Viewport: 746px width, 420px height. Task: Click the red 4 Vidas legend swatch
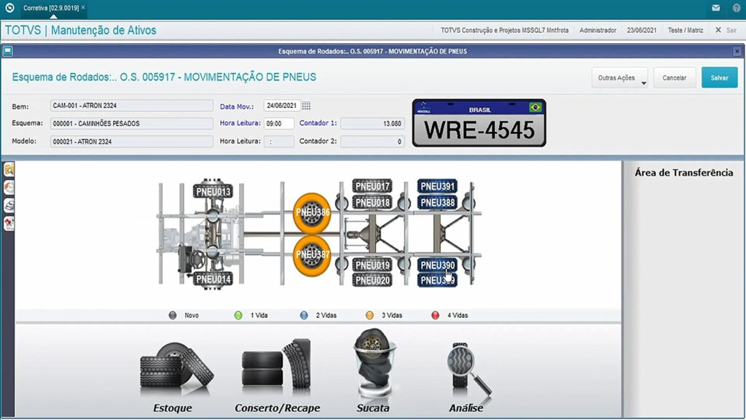click(x=436, y=315)
